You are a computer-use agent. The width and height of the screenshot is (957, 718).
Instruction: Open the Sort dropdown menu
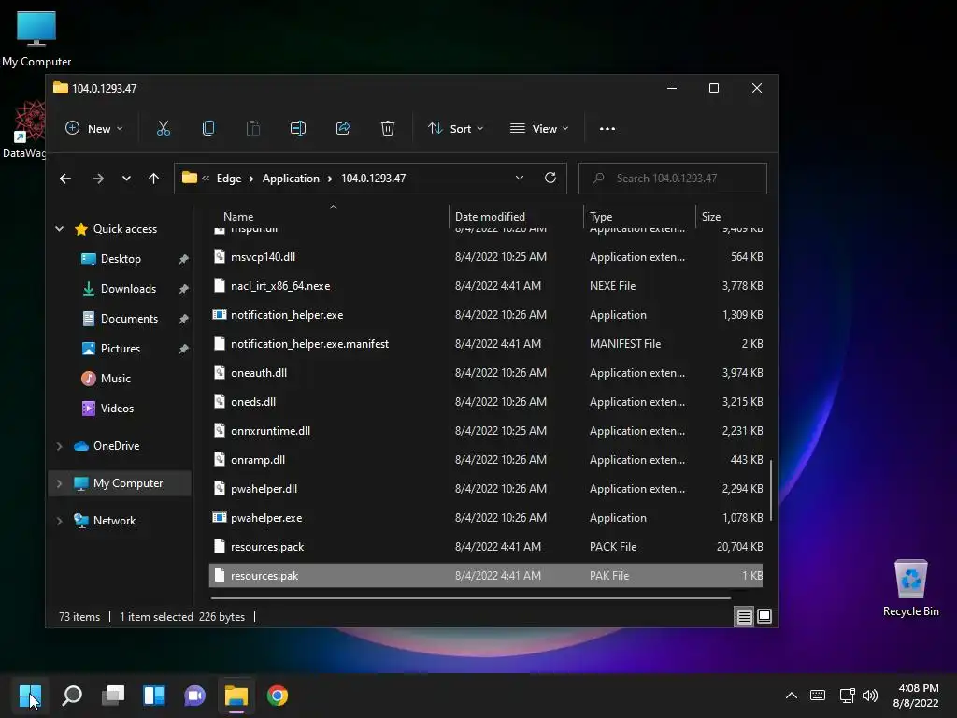455,129
